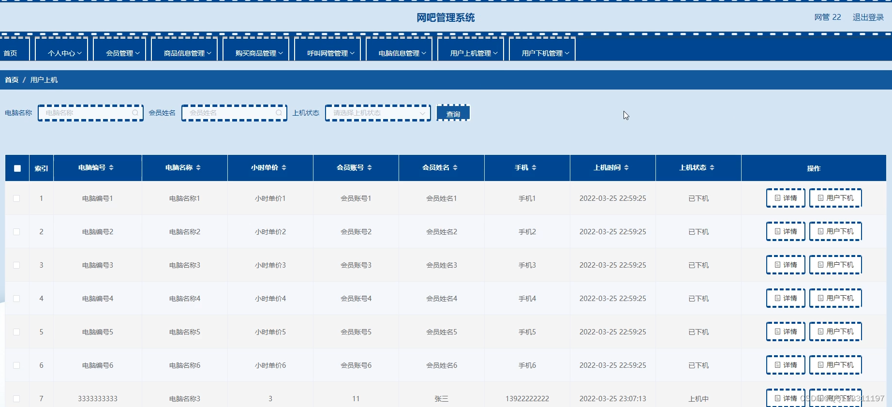Screen dimensions: 892x407
Task: Click 用户上机 breadcrumb text
Action: (x=44, y=80)
